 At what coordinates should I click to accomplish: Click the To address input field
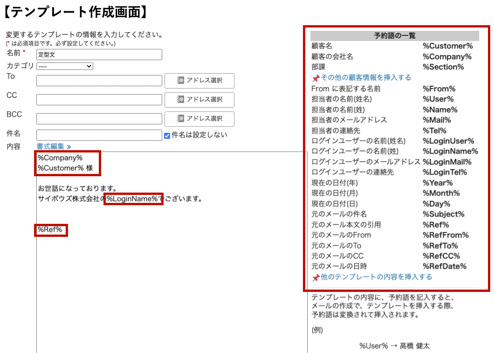99,81
